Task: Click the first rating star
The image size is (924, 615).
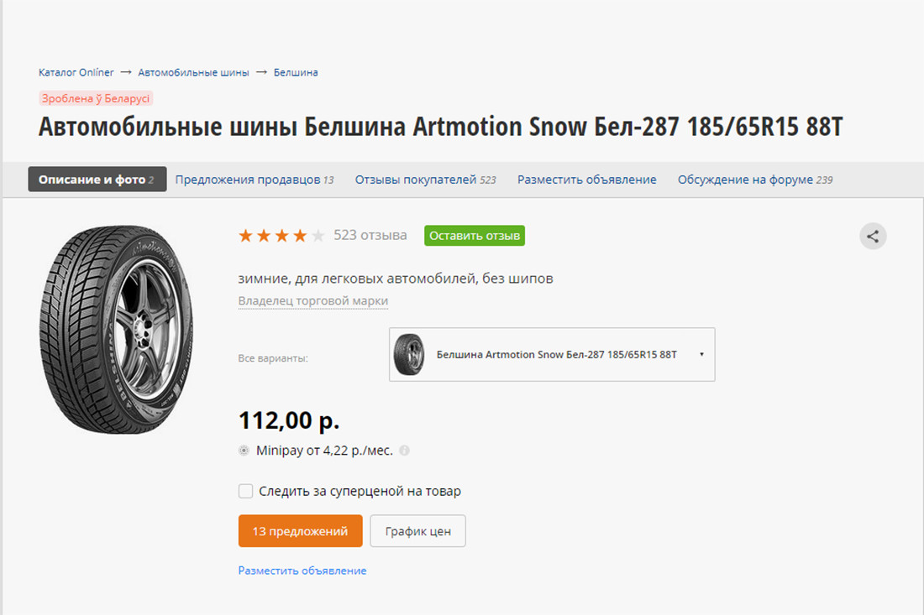Action: [245, 236]
